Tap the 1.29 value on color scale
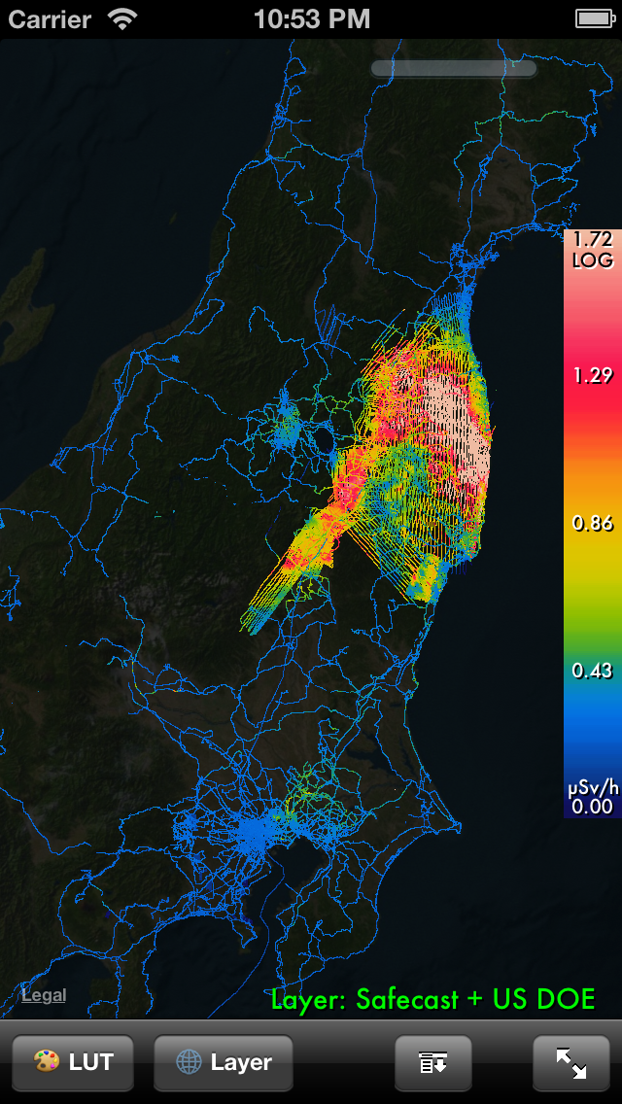Viewport: 622px width, 1104px height. (x=593, y=375)
